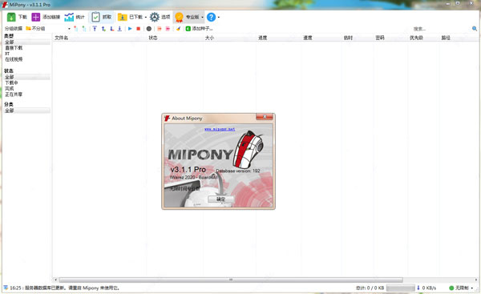Click the status bar progress bar

click(x=401, y=288)
